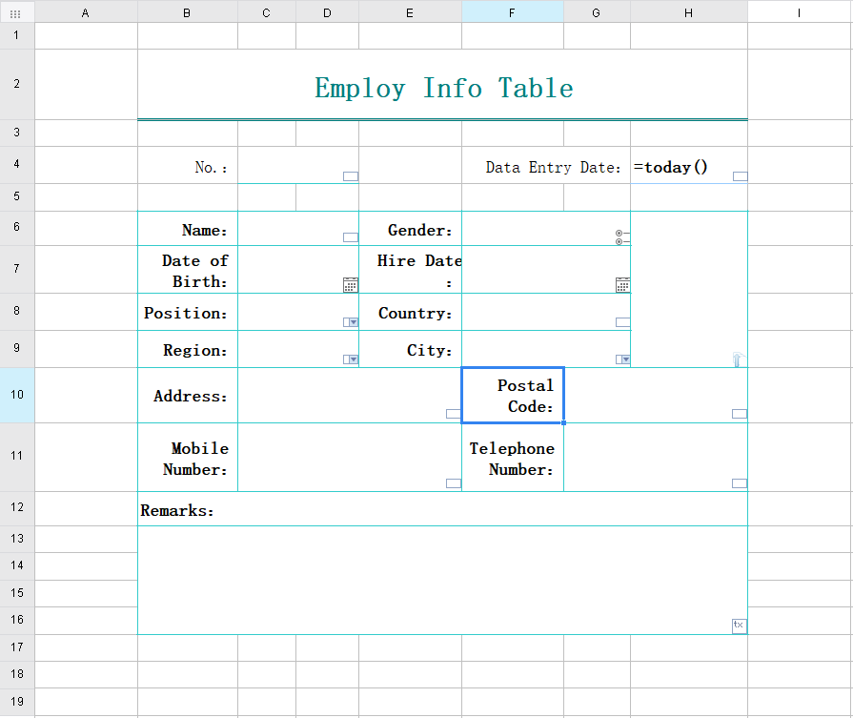Select the bottom Gender radio button
Viewport: 853px width, 718px height.
click(x=619, y=240)
